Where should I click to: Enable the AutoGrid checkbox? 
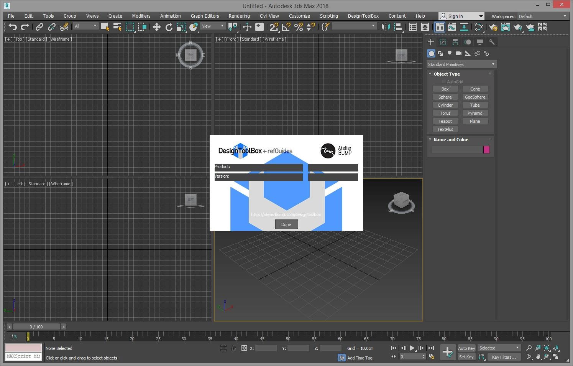pyautogui.click(x=444, y=82)
